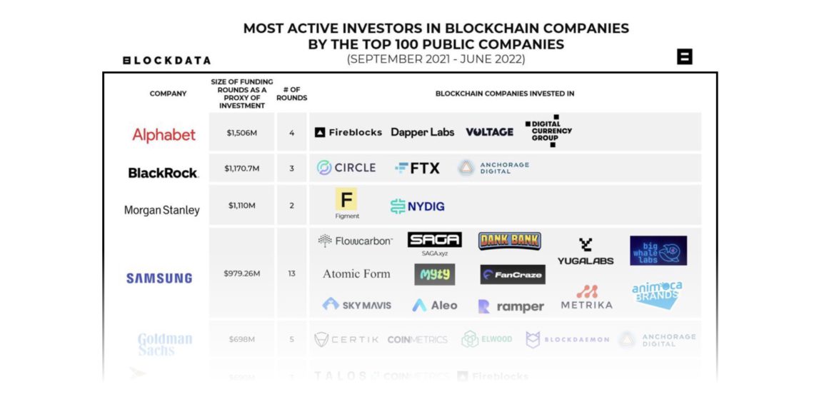Screen dimensions: 814x407
Task: Click the Circle logo icon
Action: click(x=324, y=168)
